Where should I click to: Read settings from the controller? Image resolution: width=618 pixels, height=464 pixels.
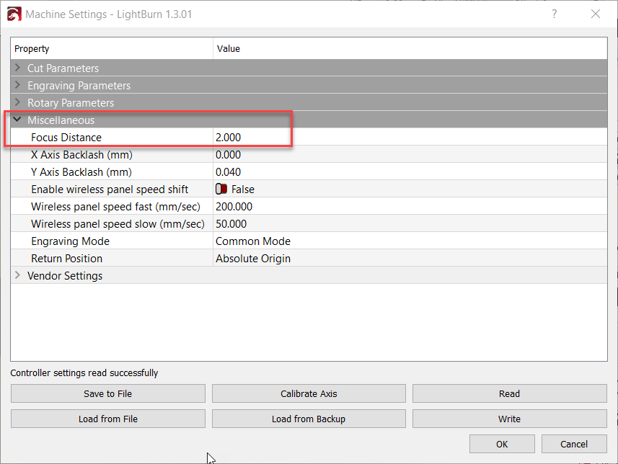point(510,393)
